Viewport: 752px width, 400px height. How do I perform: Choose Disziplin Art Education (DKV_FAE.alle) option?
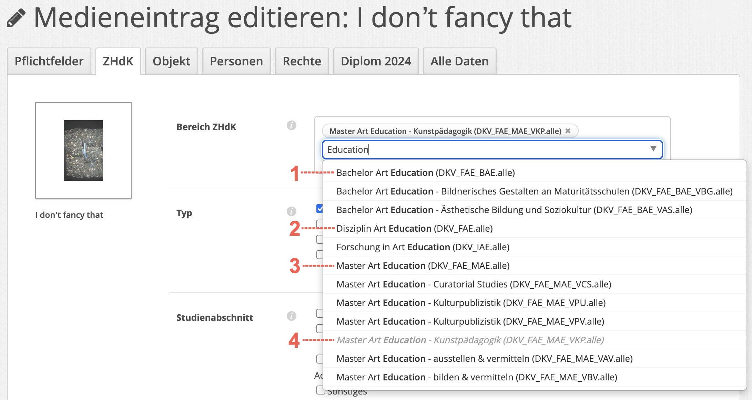tap(414, 229)
